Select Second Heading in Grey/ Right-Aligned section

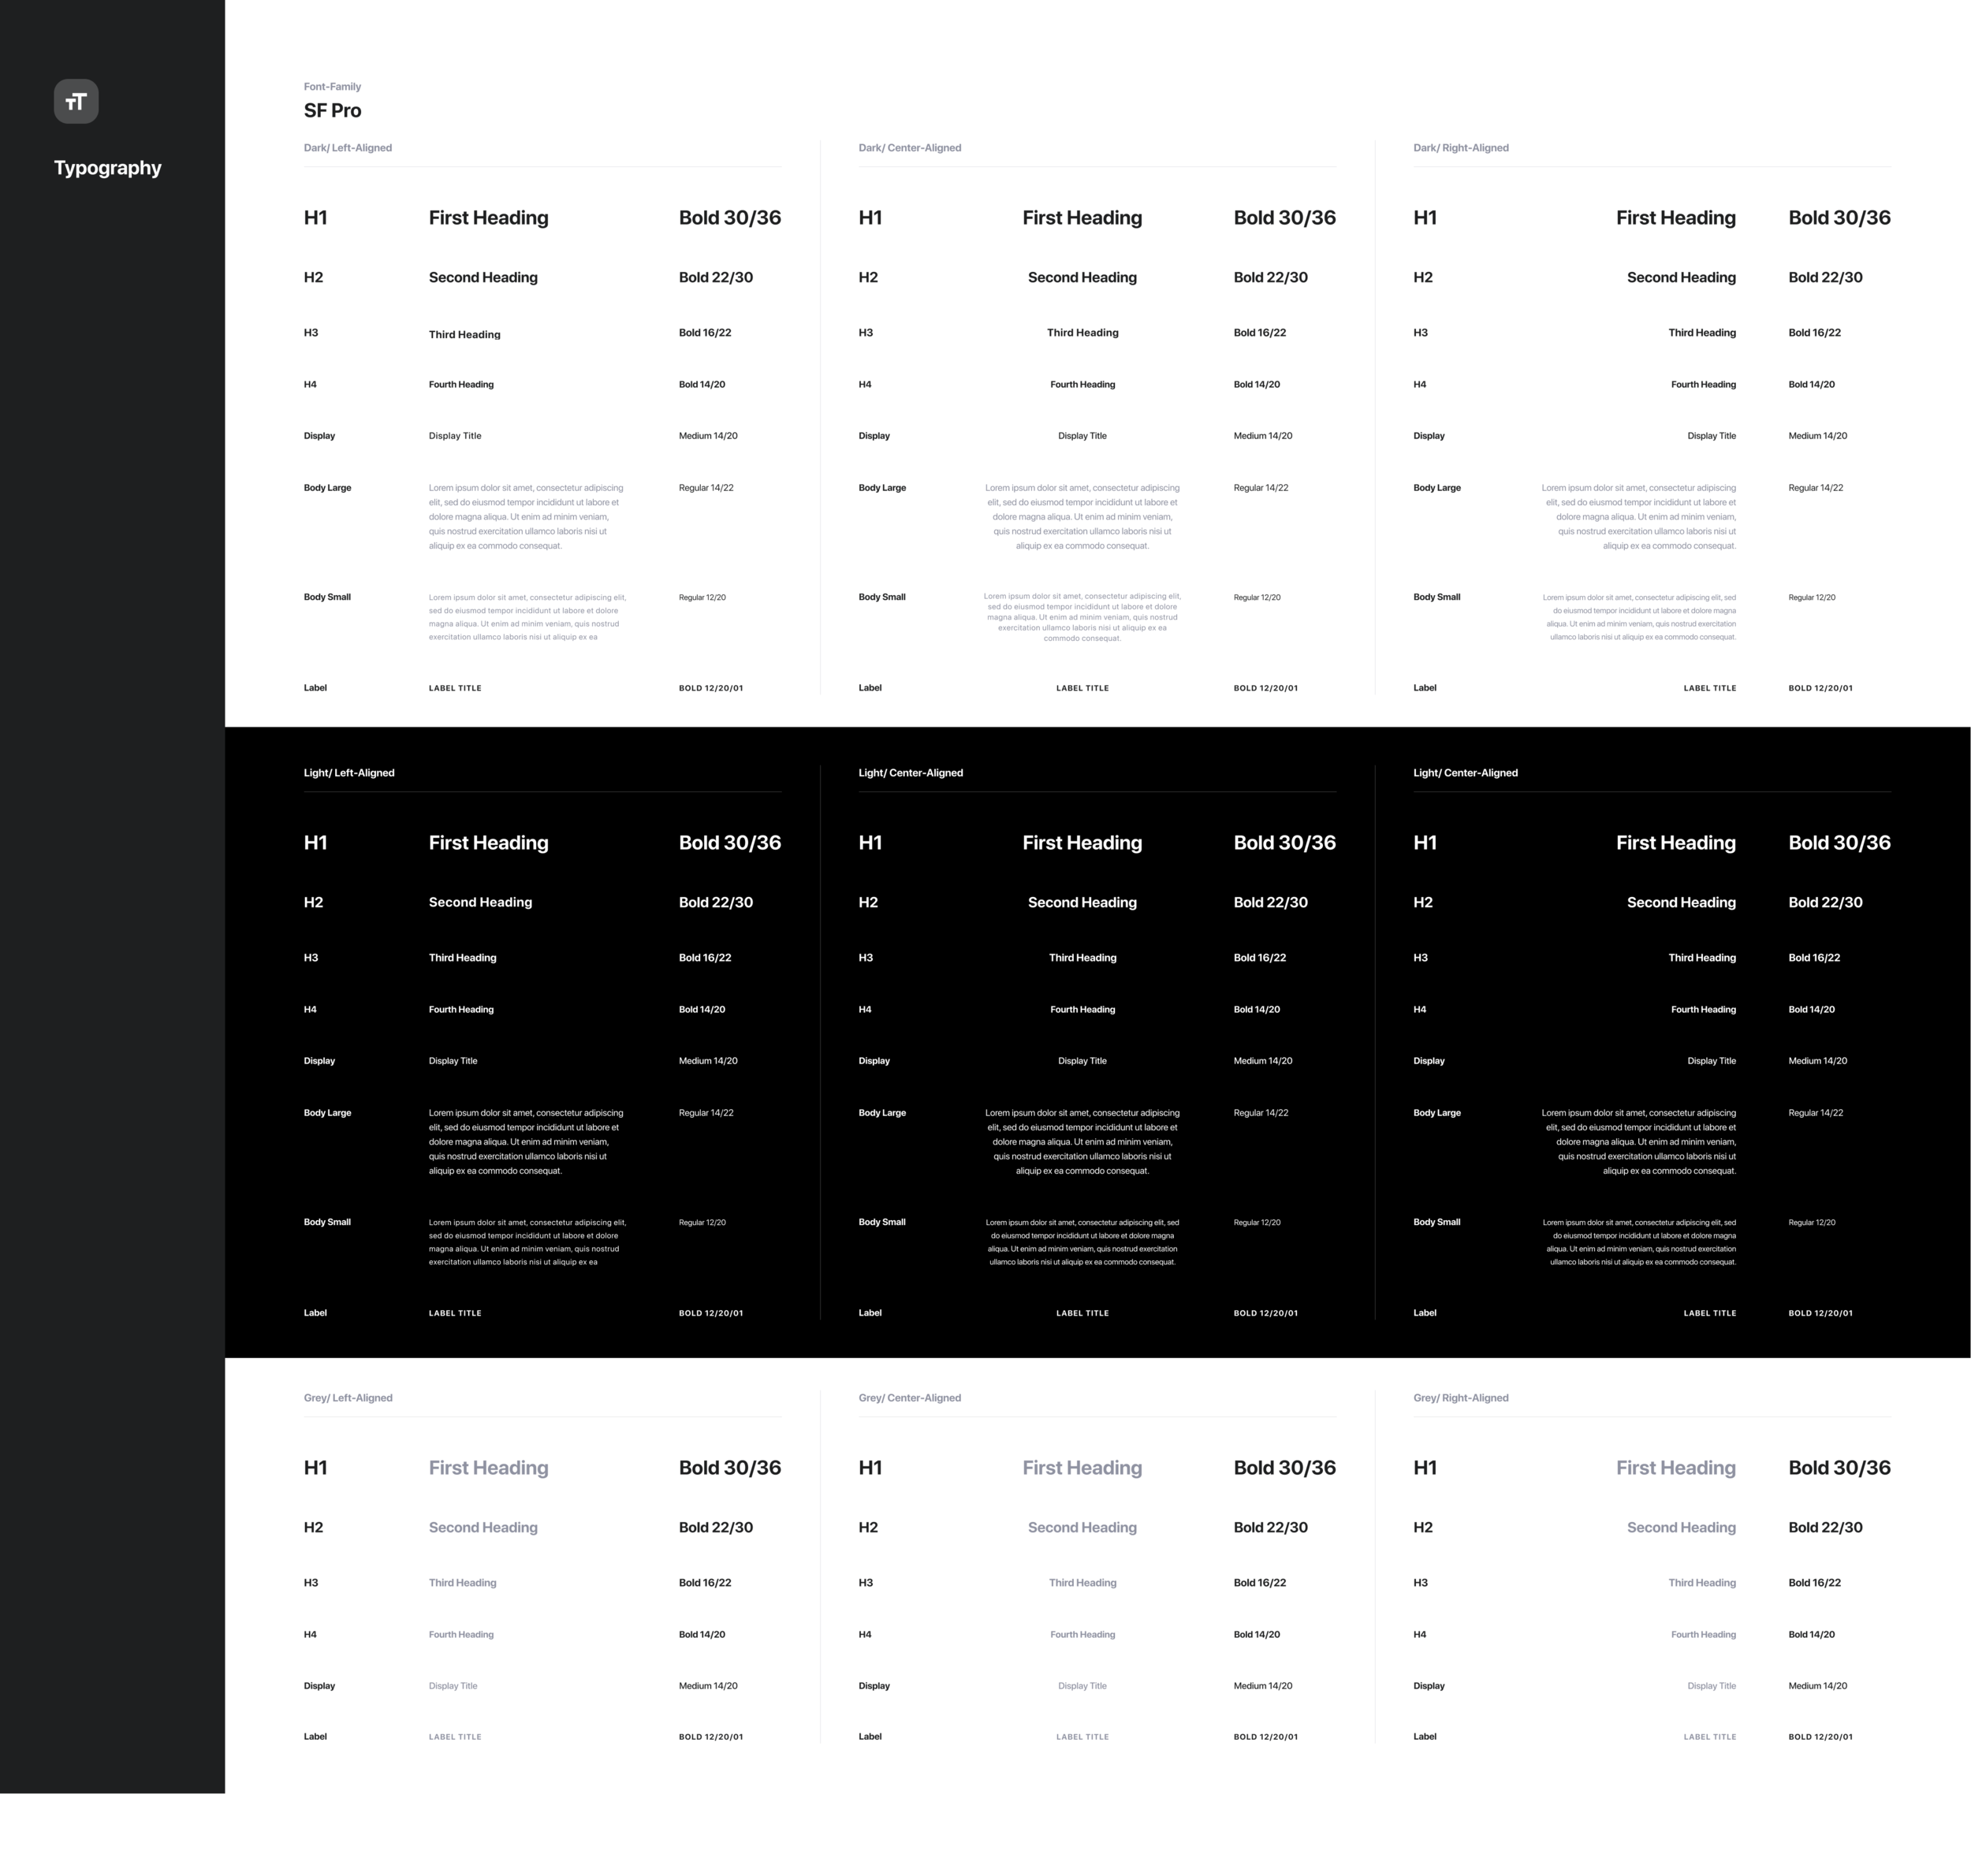point(1681,1528)
